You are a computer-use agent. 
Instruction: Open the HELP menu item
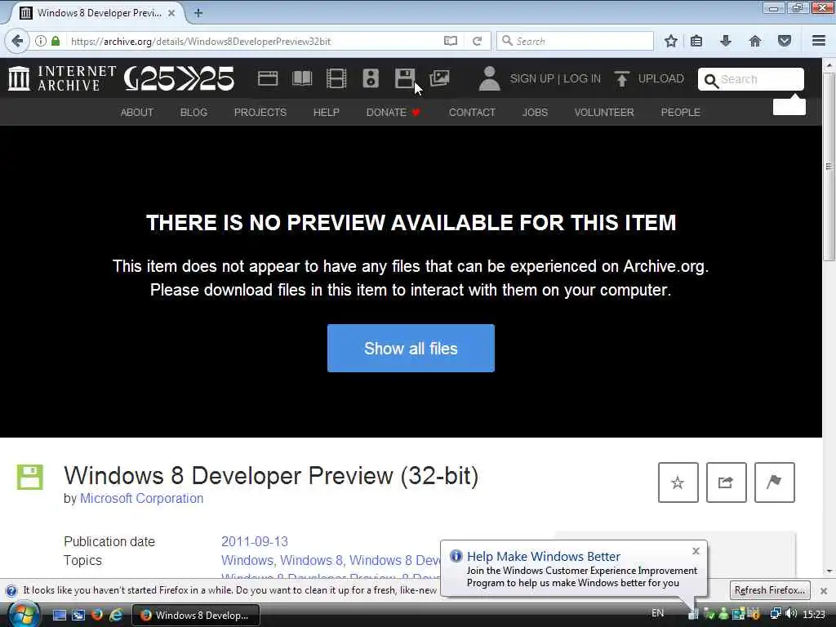click(327, 113)
